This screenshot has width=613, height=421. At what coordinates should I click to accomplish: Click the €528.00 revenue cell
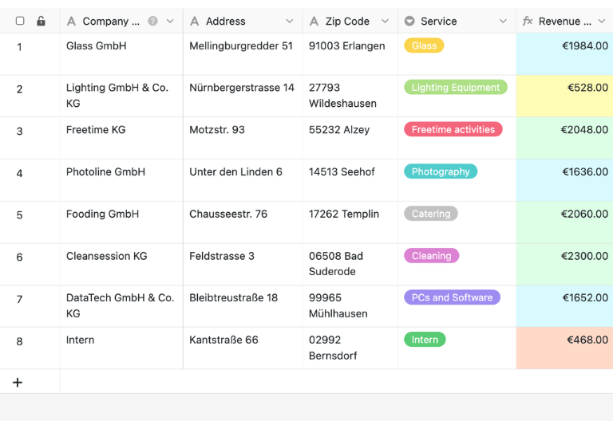pos(564,96)
